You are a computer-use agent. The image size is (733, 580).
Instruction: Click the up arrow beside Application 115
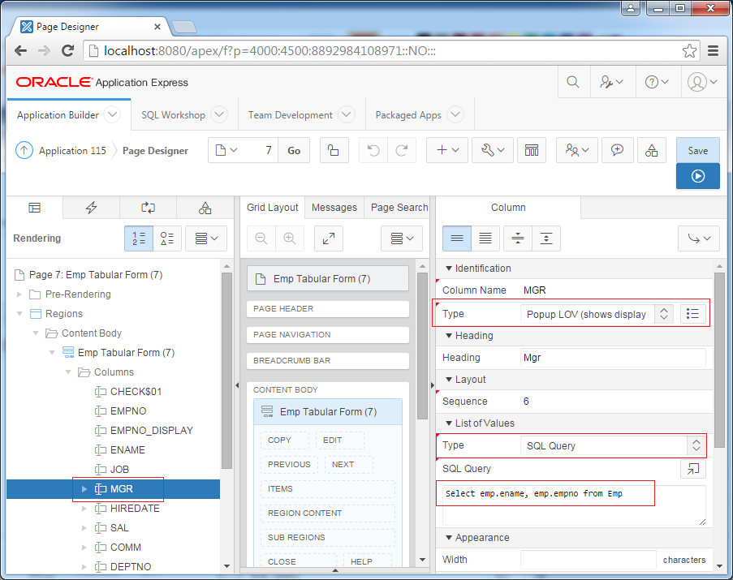click(x=24, y=150)
